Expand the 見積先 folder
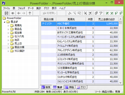The height and width of the screenshot is (95, 125). 8,26
